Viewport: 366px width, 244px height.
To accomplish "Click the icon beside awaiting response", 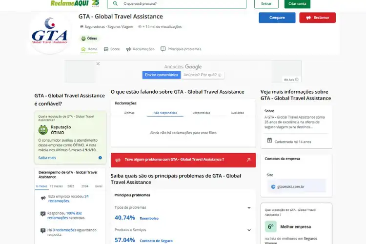I will [43, 231].
